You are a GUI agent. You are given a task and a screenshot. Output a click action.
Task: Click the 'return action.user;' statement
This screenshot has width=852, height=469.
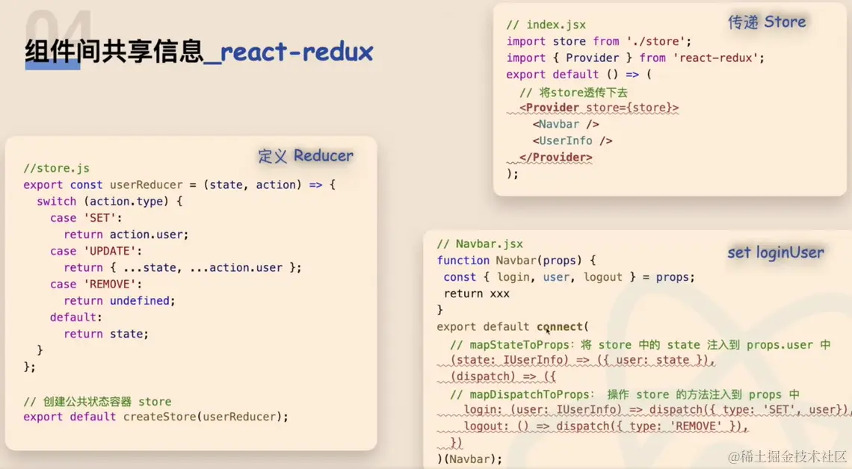(x=126, y=234)
